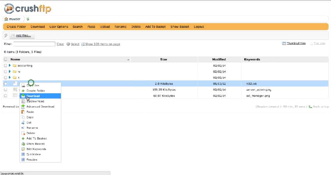Toggle the select-all checkbox beside Name header

(x=6, y=60)
